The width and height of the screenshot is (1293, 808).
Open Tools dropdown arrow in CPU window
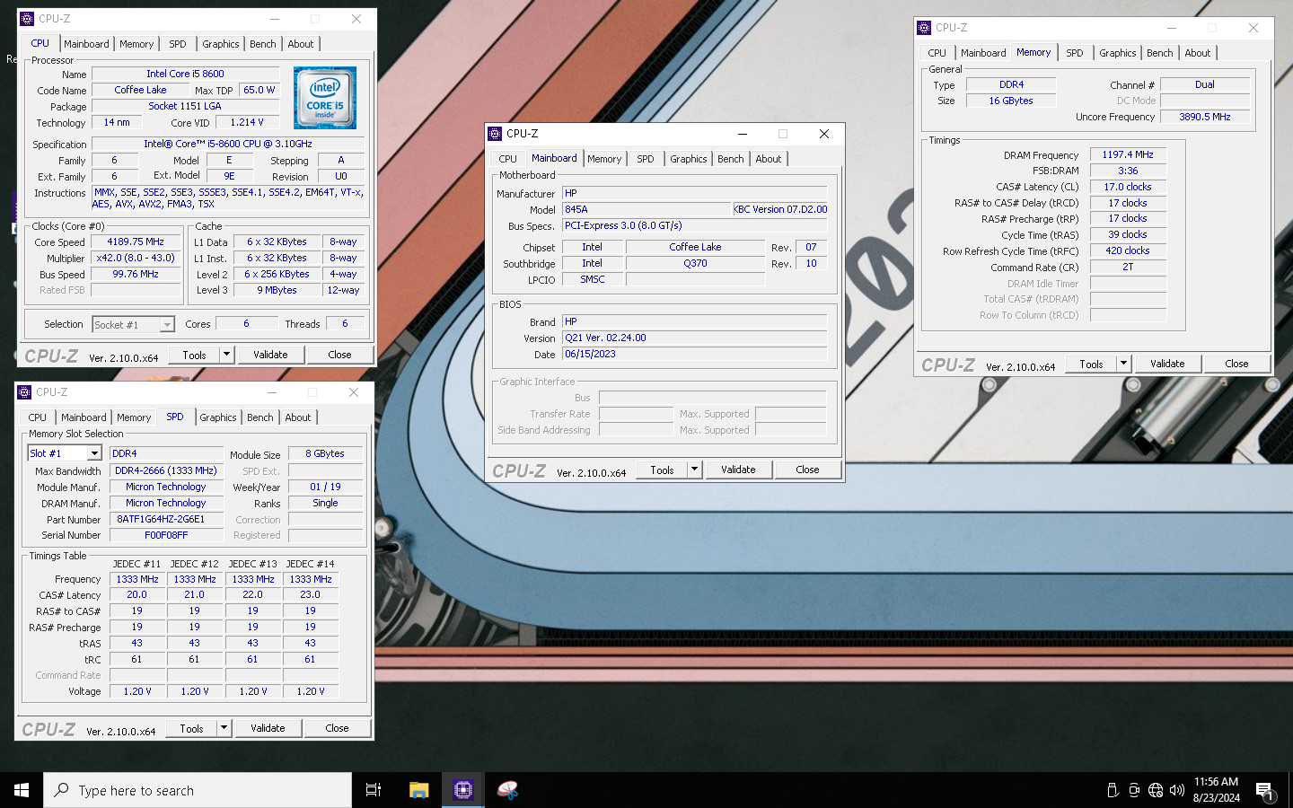tap(226, 355)
